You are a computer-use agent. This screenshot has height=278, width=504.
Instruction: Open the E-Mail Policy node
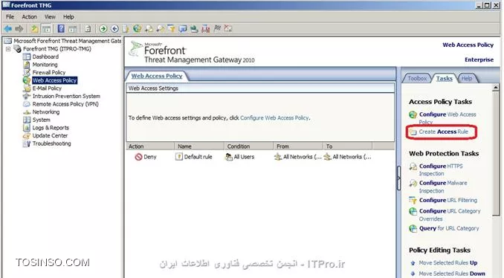coord(47,88)
